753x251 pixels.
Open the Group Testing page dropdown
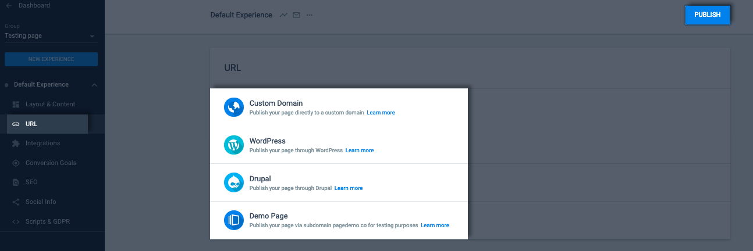pyautogui.click(x=51, y=36)
